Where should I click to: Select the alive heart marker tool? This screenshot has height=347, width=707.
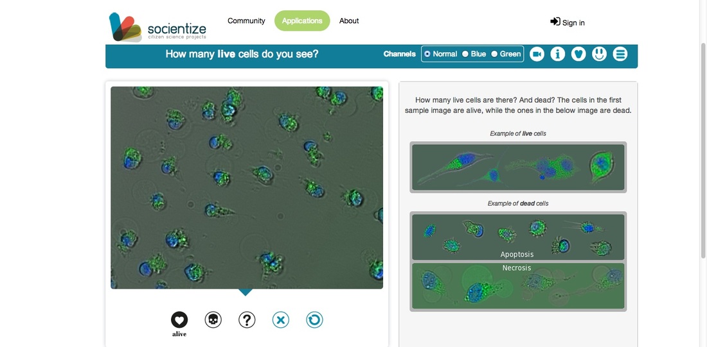click(179, 320)
